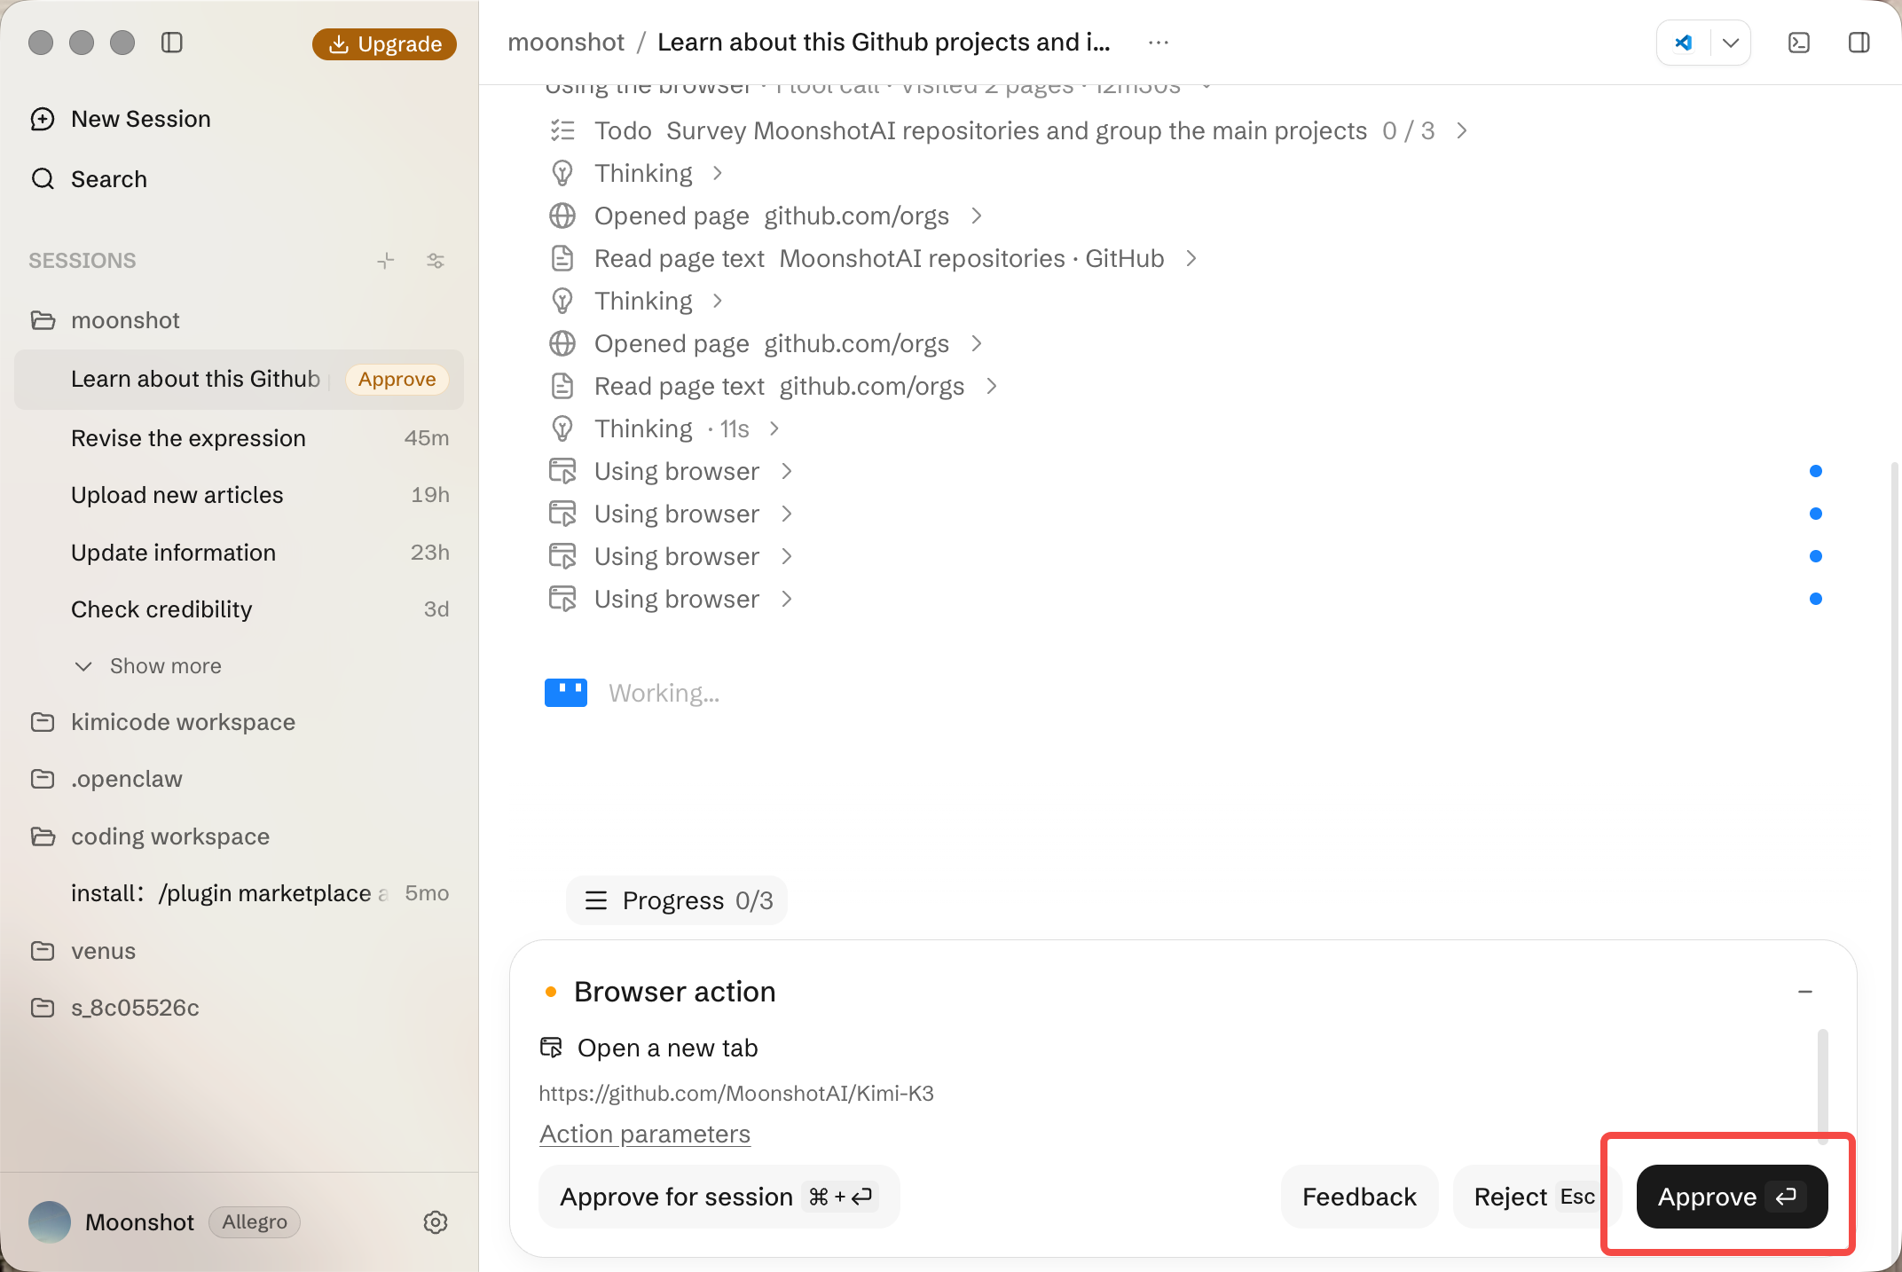This screenshot has width=1902, height=1272.
Task: Open the Upload new articles session
Action: click(240, 495)
